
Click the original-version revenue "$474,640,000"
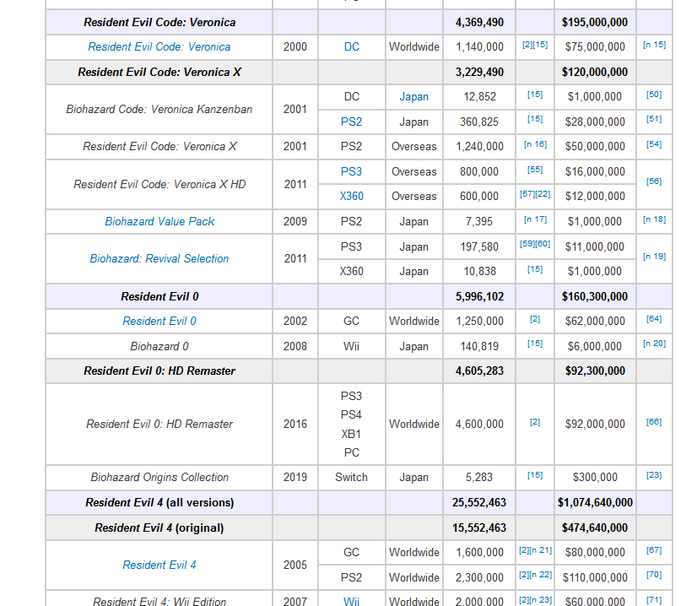595,528
